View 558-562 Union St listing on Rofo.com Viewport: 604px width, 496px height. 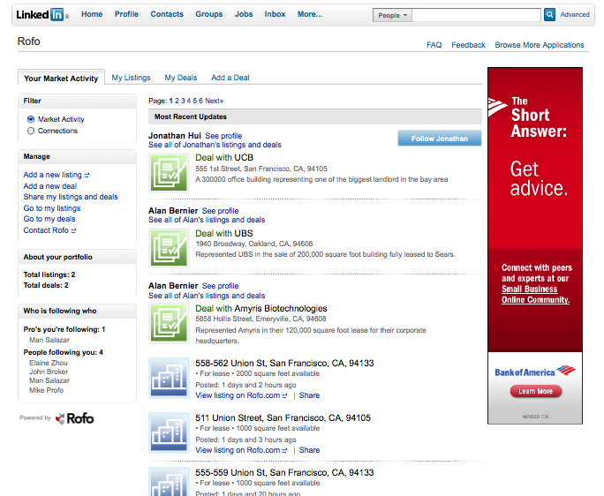click(238, 395)
